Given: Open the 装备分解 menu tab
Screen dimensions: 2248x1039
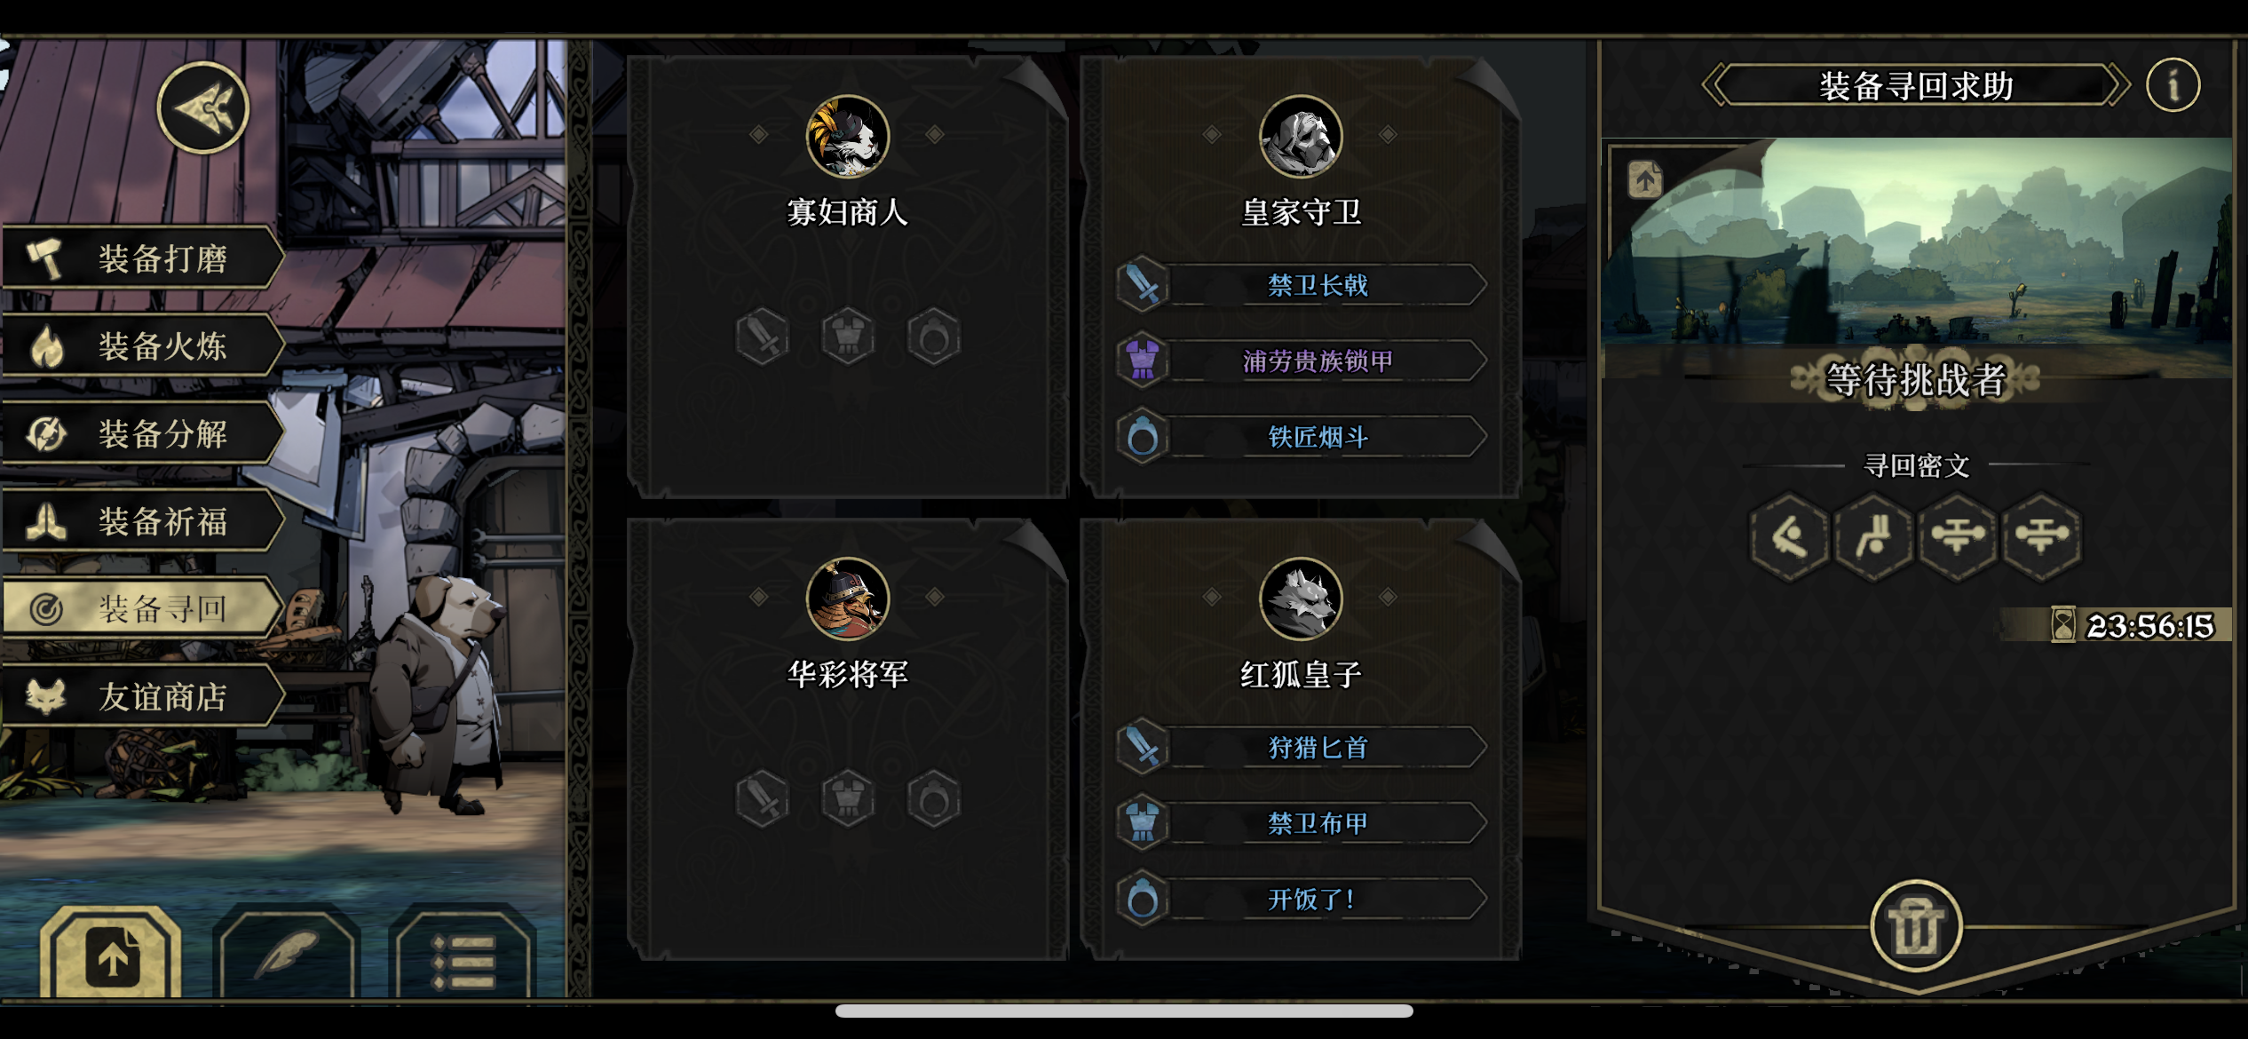Looking at the screenshot, I should 142,433.
